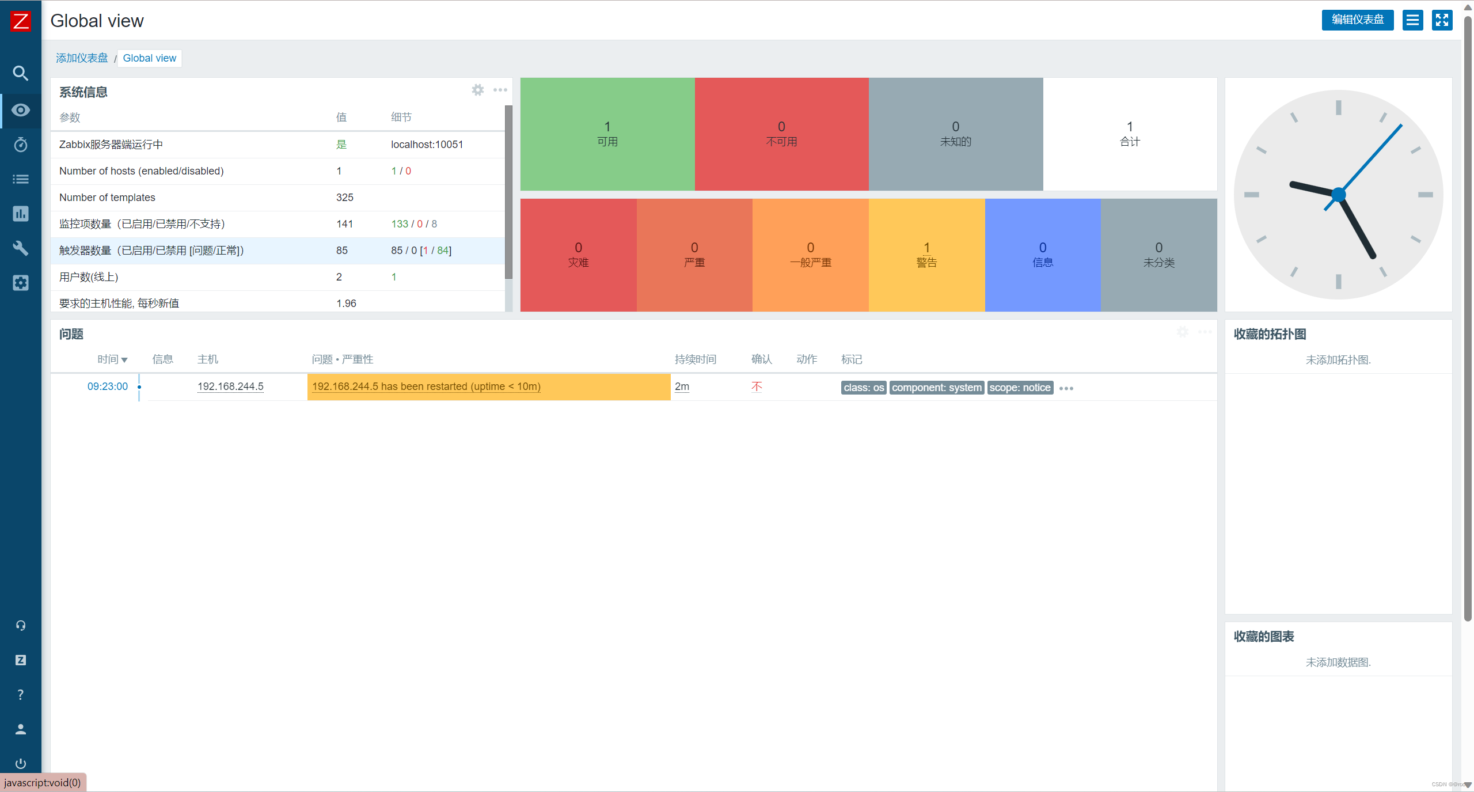Click the Support headphones icon
Viewport: 1474px width, 792px height.
point(20,625)
